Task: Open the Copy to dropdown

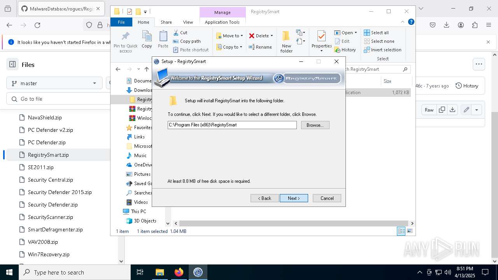Action: pyautogui.click(x=229, y=47)
